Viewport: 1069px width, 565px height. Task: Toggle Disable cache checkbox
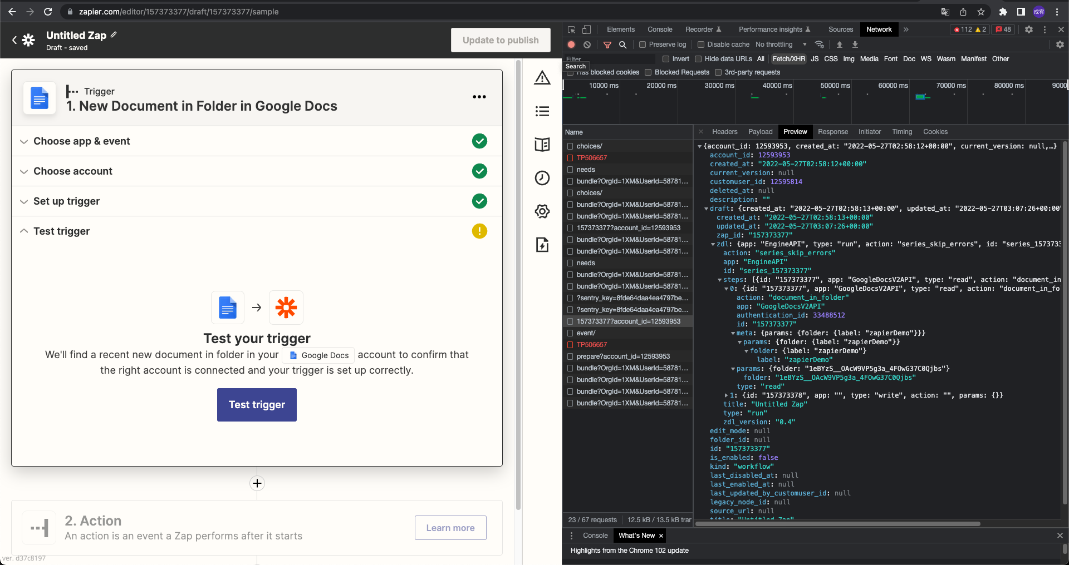coord(701,44)
